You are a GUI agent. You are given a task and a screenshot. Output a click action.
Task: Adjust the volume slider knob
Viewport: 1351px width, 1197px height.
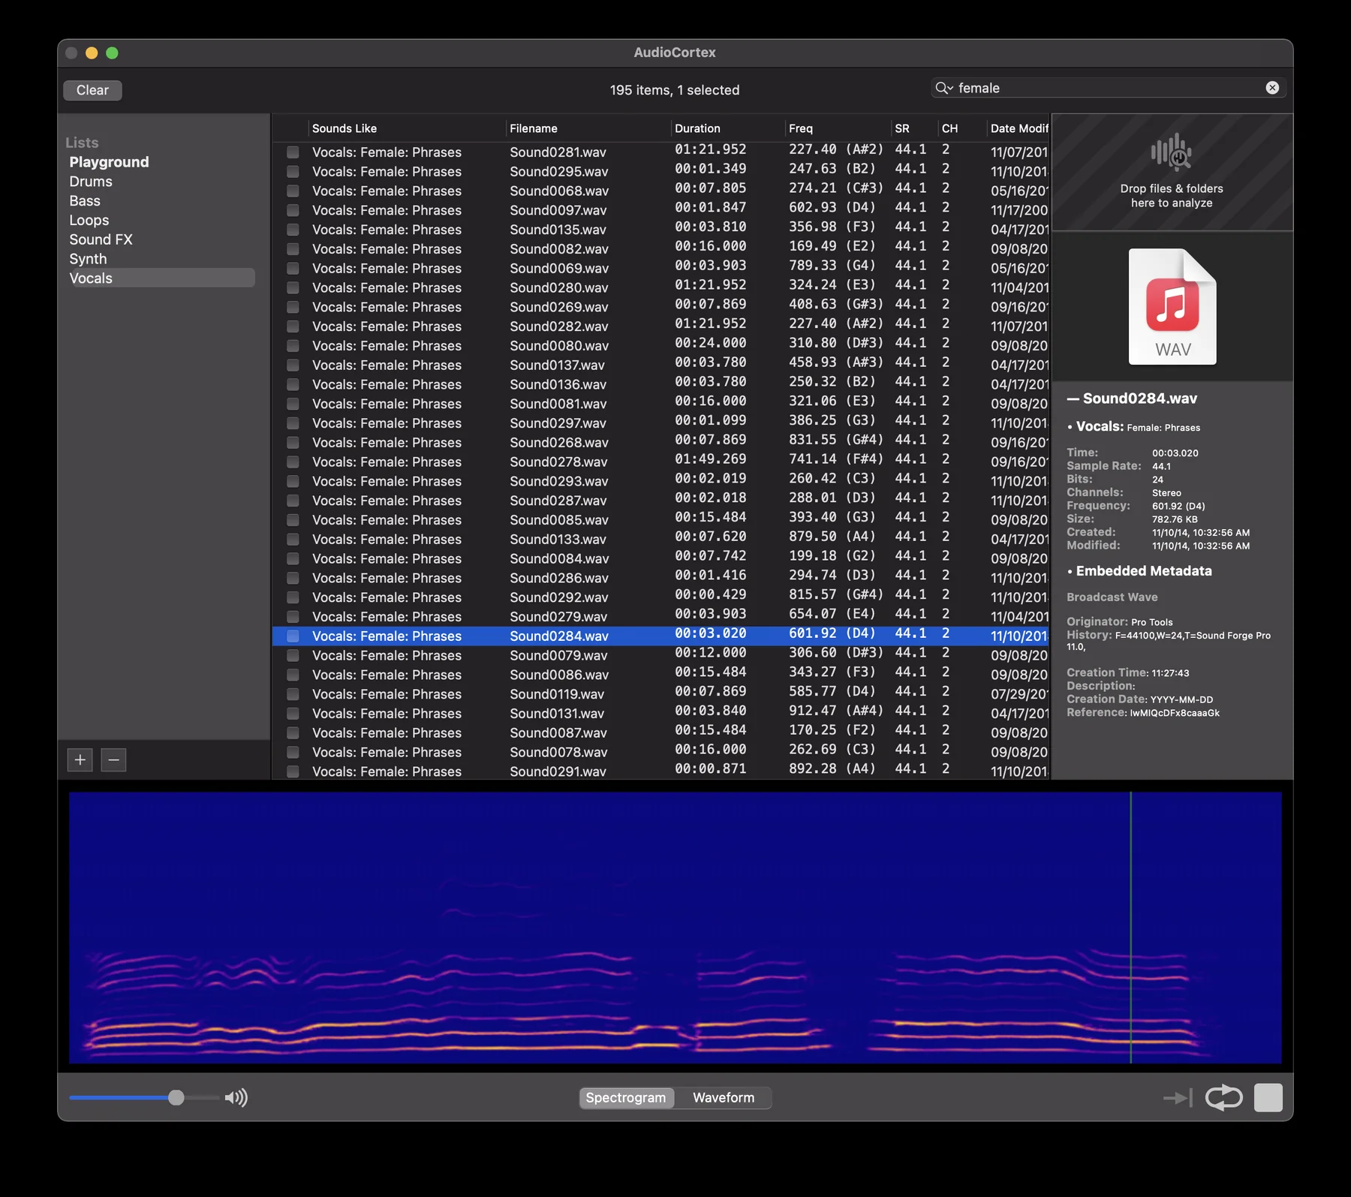click(x=176, y=1098)
